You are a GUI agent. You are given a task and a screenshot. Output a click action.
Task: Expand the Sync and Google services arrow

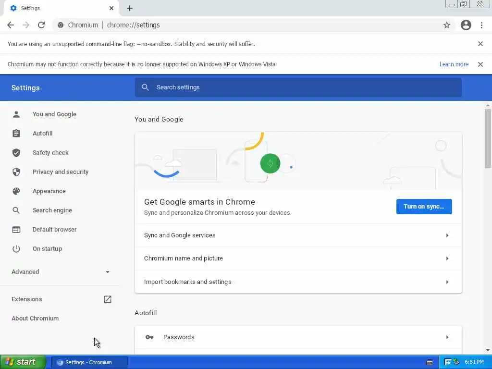click(447, 235)
